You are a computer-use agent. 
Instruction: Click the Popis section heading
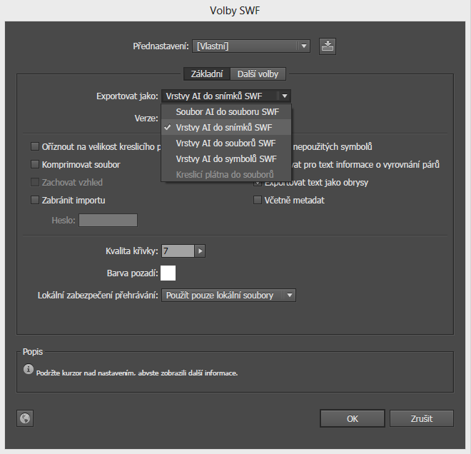[x=33, y=351]
